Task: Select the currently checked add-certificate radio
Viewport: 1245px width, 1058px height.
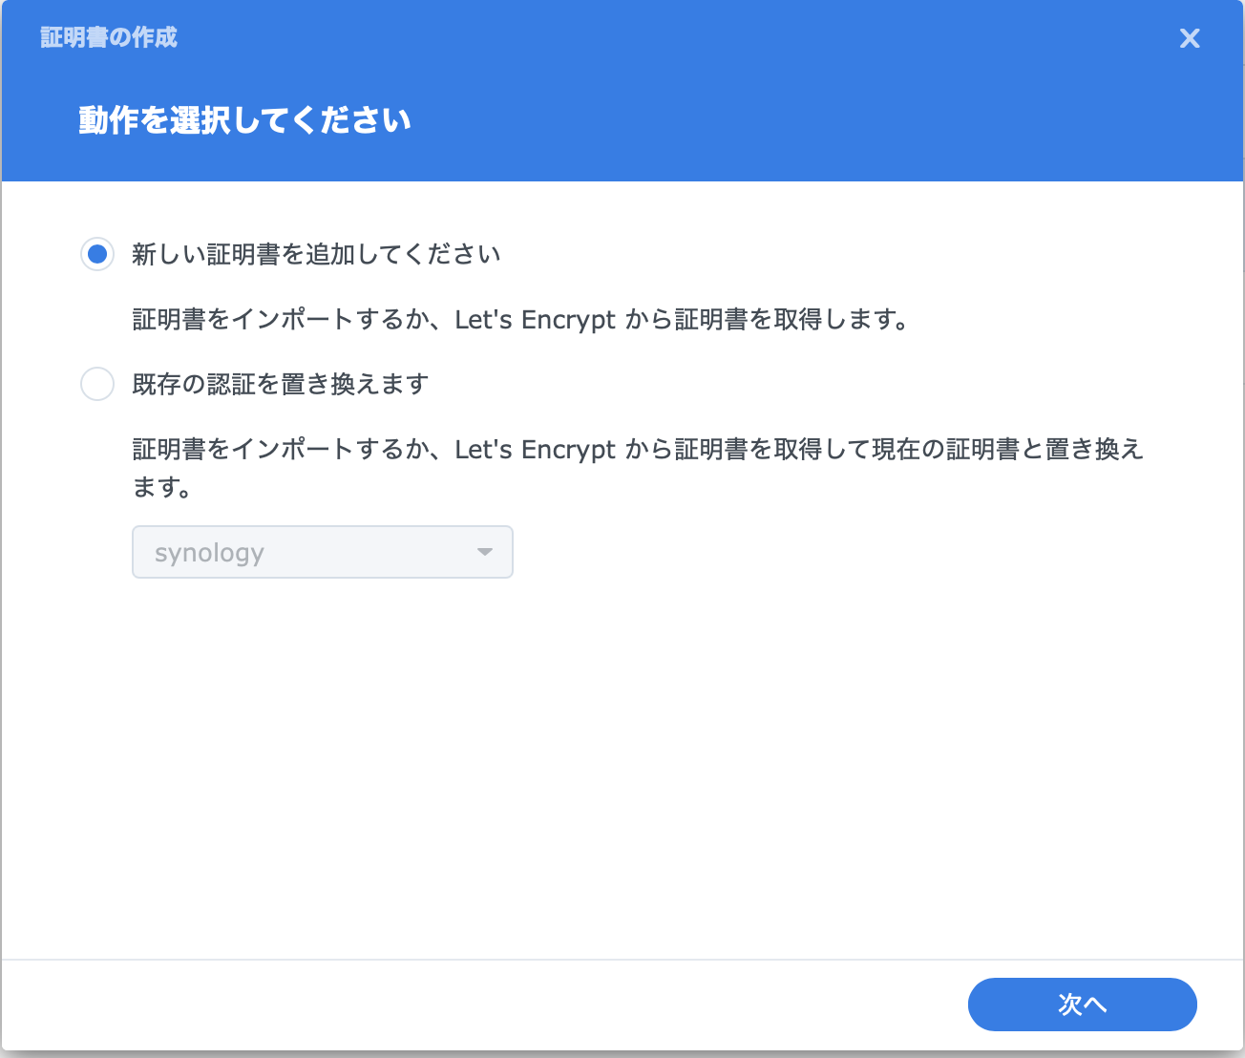Action: pos(97,254)
